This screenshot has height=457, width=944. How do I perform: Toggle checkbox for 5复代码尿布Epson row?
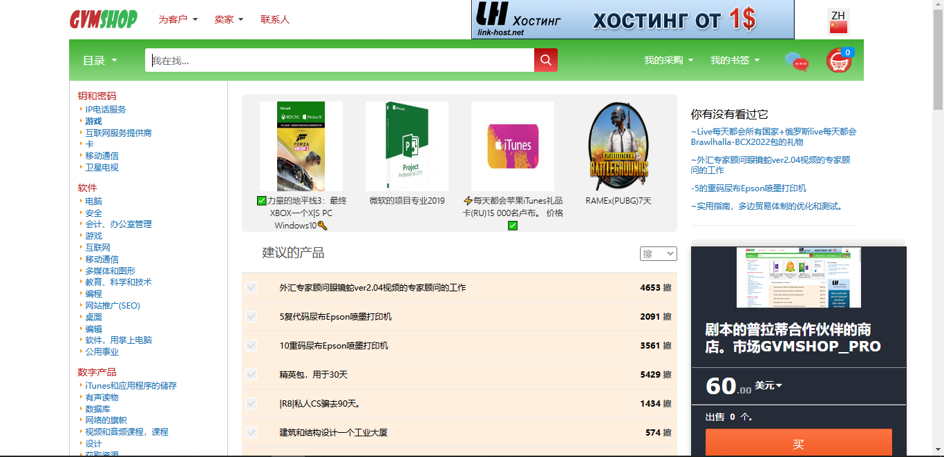click(x=251, y=316)
